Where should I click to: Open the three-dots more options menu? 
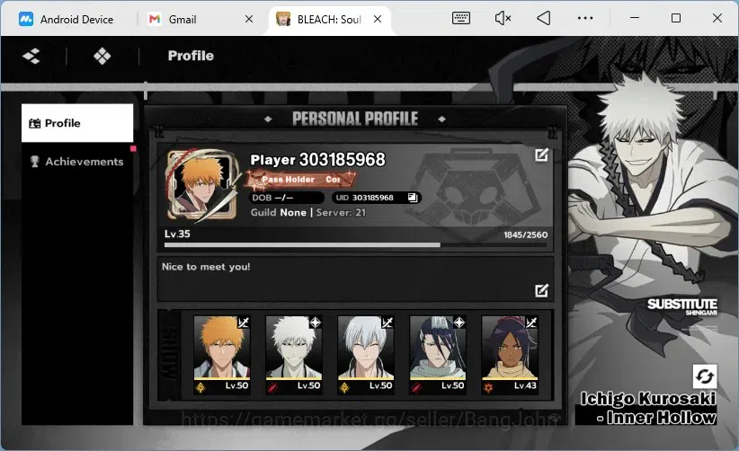[x=585, y=18]
